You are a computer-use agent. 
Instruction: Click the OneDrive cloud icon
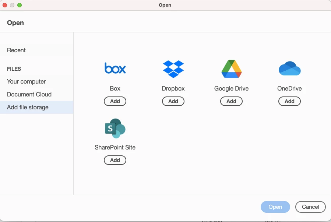pyautogui.click(x=290, y=68)
